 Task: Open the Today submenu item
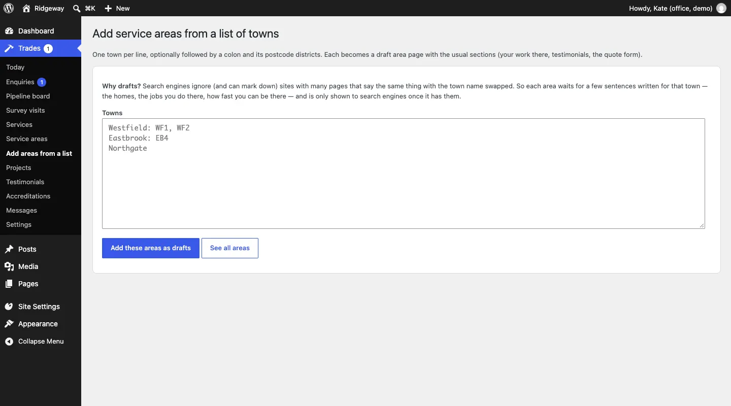coord(15,67)
